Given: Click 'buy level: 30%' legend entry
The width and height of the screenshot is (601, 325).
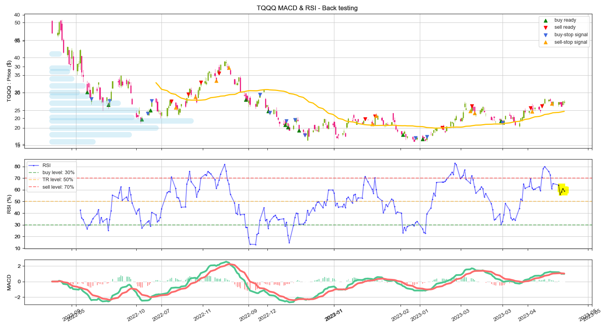Looking at the screenshot, I should click(x=51, y=173).
